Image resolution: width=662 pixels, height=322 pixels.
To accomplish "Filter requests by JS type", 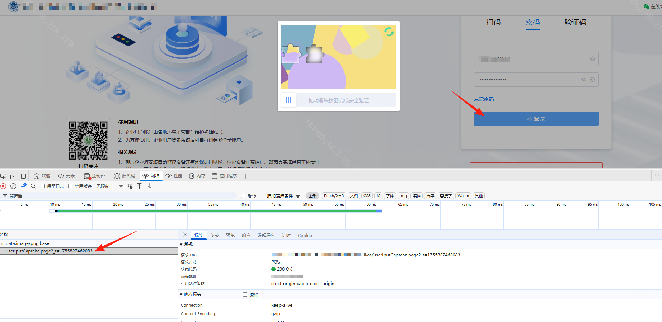I will 378,196.
